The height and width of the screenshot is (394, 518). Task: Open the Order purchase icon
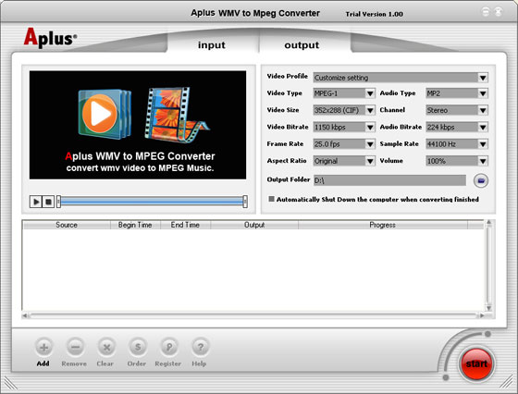coord(138,347)
